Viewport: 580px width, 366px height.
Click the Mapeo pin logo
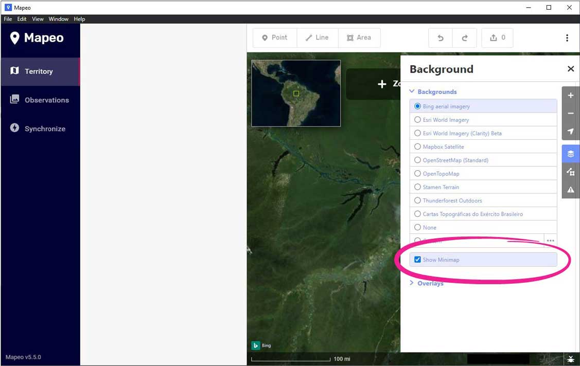14,38
